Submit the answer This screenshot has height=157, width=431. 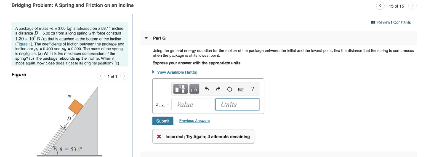163,121
